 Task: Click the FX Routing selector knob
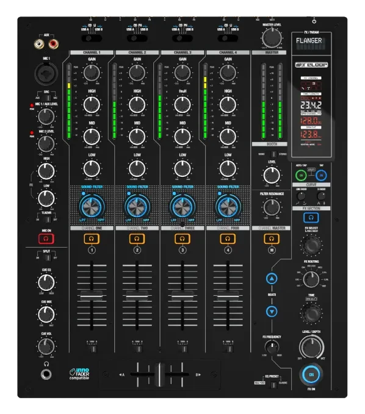311,279
